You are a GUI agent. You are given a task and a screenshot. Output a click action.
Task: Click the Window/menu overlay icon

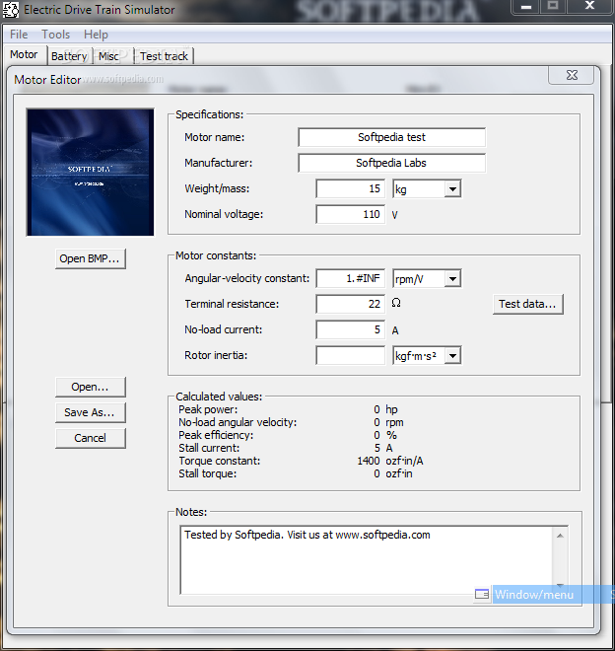[x=482, y=595]
